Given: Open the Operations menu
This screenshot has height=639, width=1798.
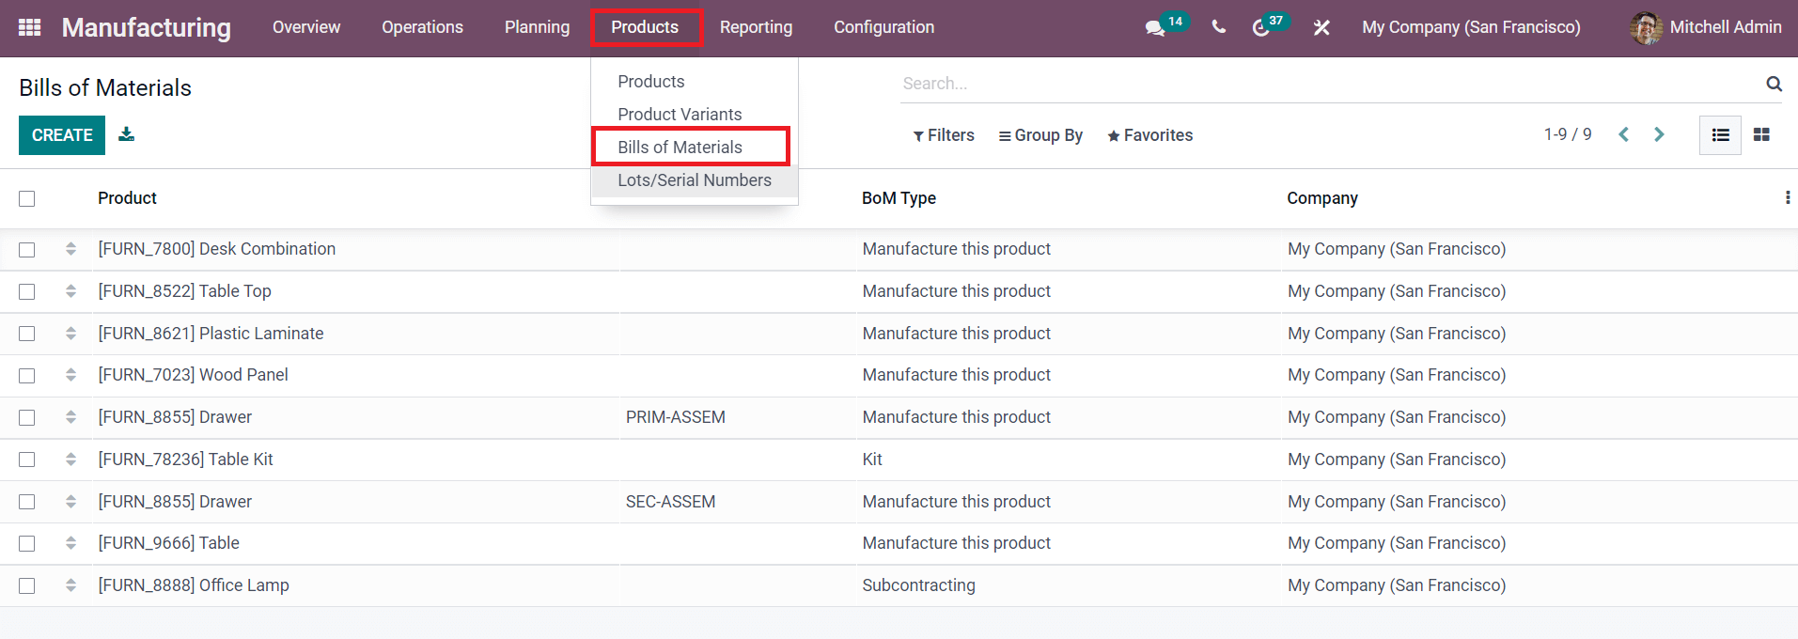Looking at the screenshot, I should coord(422,27).
